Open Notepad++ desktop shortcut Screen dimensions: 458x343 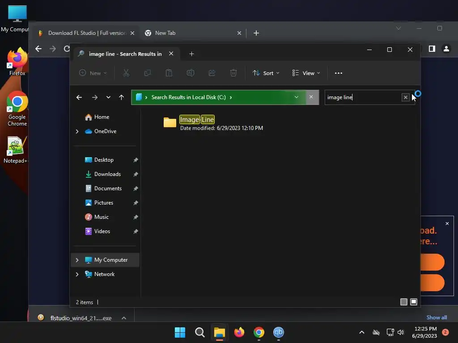[17, 150]
